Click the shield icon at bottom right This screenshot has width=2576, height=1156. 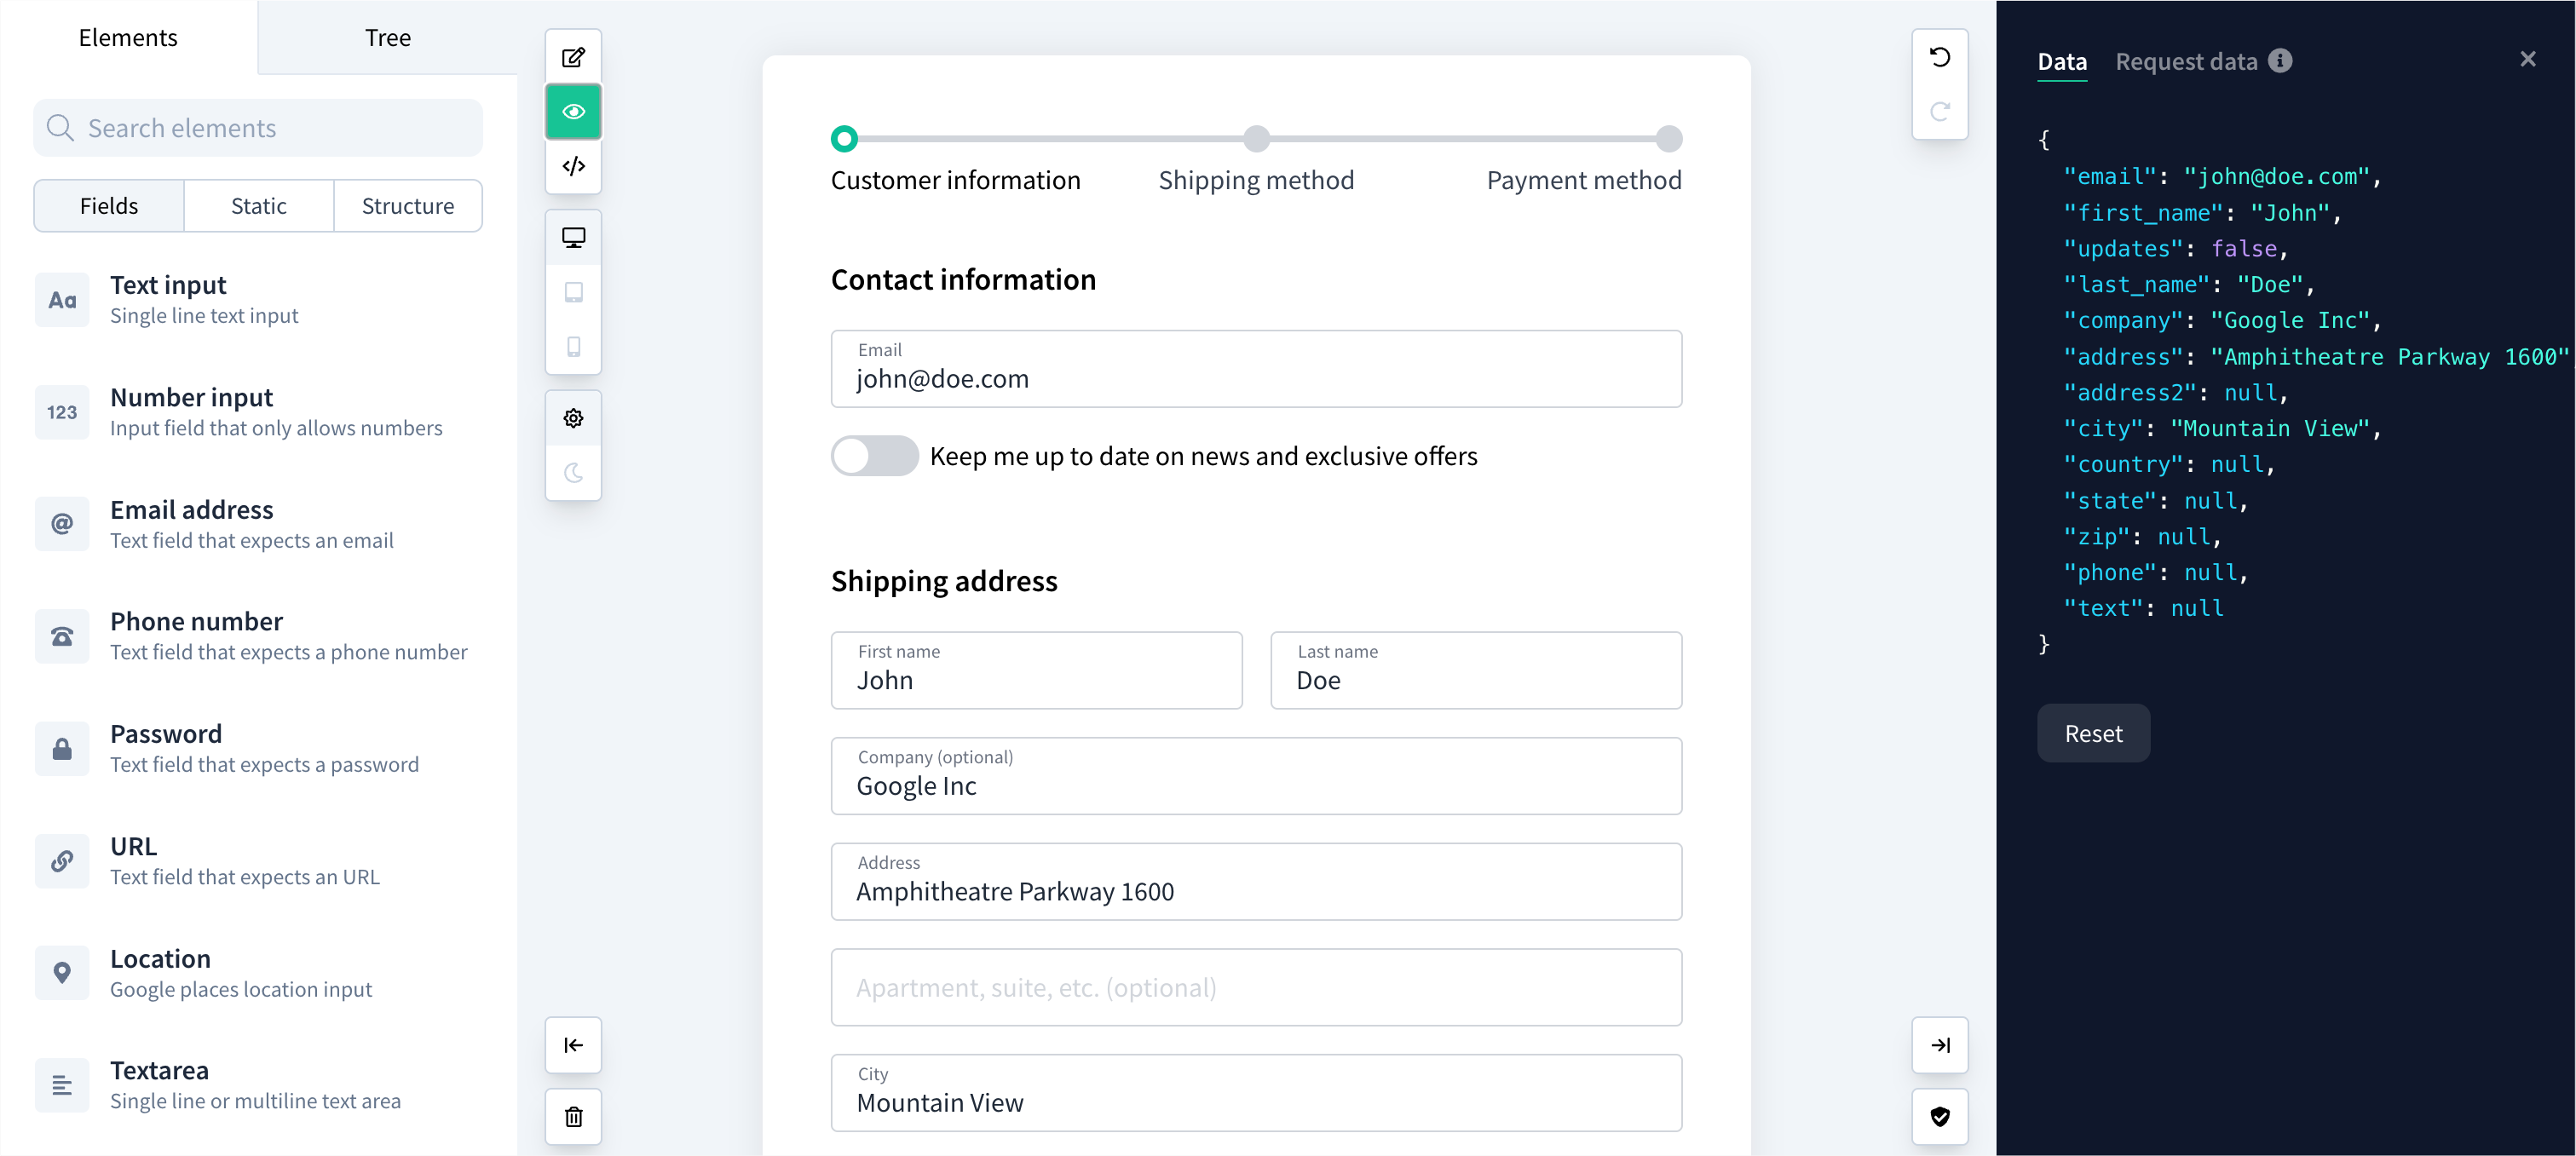(1941, 1117)
